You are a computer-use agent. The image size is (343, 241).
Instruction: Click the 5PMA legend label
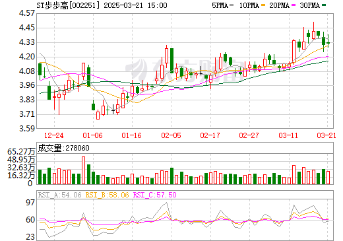click(220, 5)
